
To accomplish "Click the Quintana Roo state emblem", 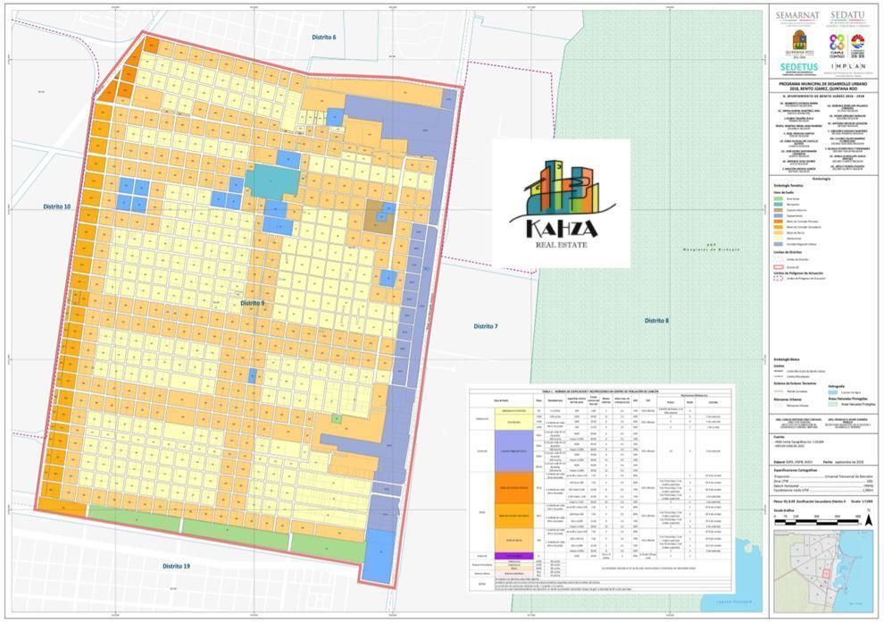I will tap(798, 41).
